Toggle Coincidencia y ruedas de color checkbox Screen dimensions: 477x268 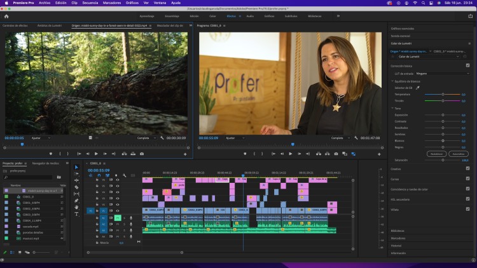[x=467, y=189]
